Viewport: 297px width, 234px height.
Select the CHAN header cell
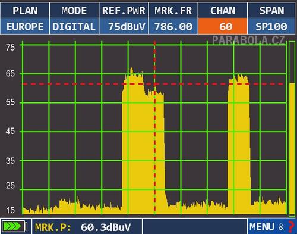point(223,10)
